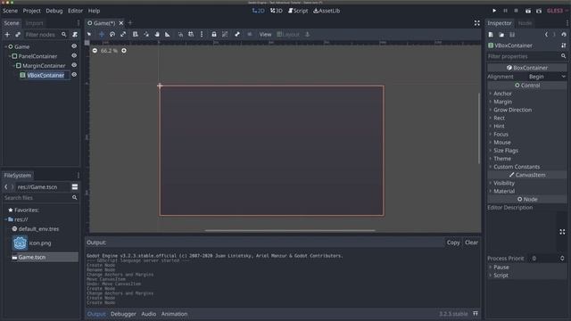Open the View menu button
The width and height of the screenshot is (571, 321).
coord(265,34)
